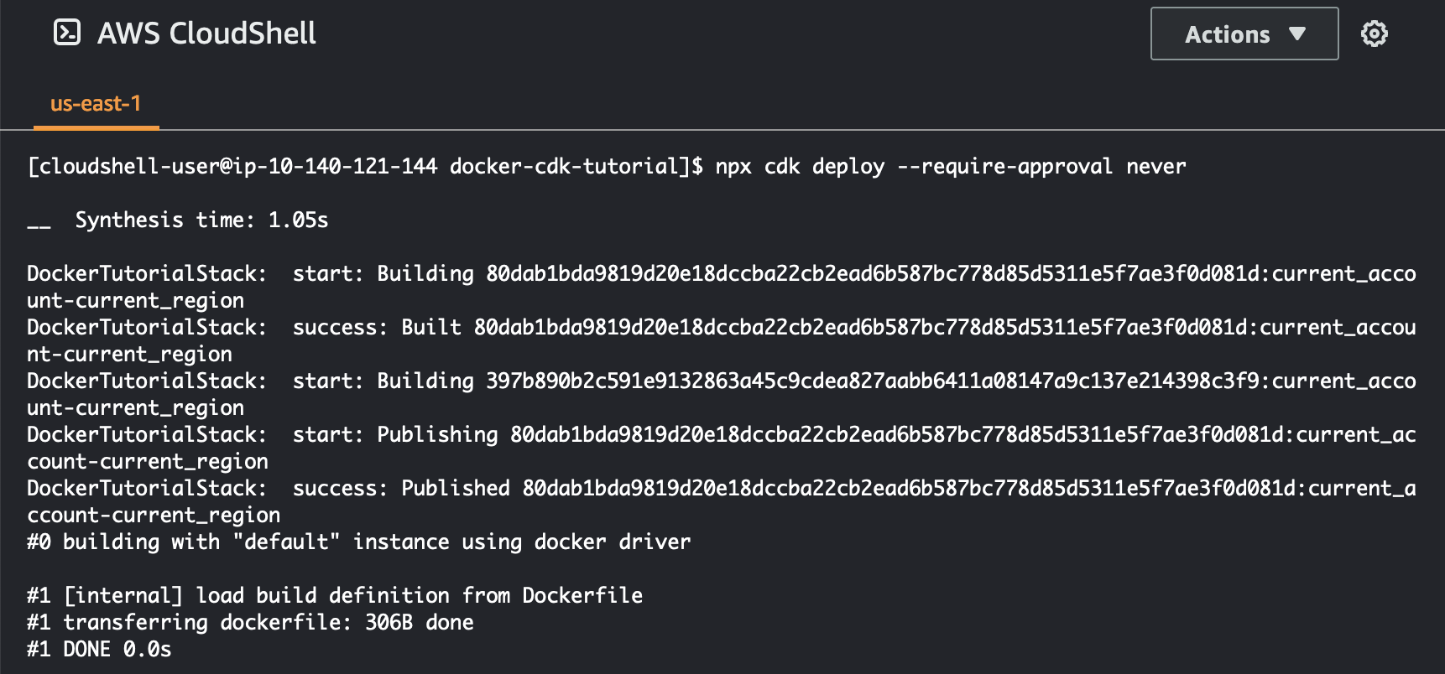
Task: Click the AWS CloudShell title
Action: (207, 34)
